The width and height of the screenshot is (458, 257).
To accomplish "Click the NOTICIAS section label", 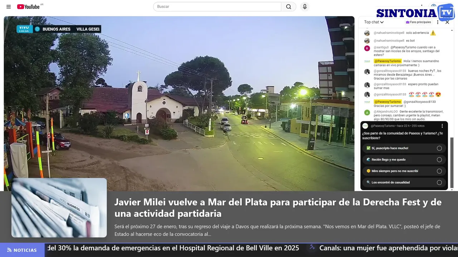I will (25, 250).
